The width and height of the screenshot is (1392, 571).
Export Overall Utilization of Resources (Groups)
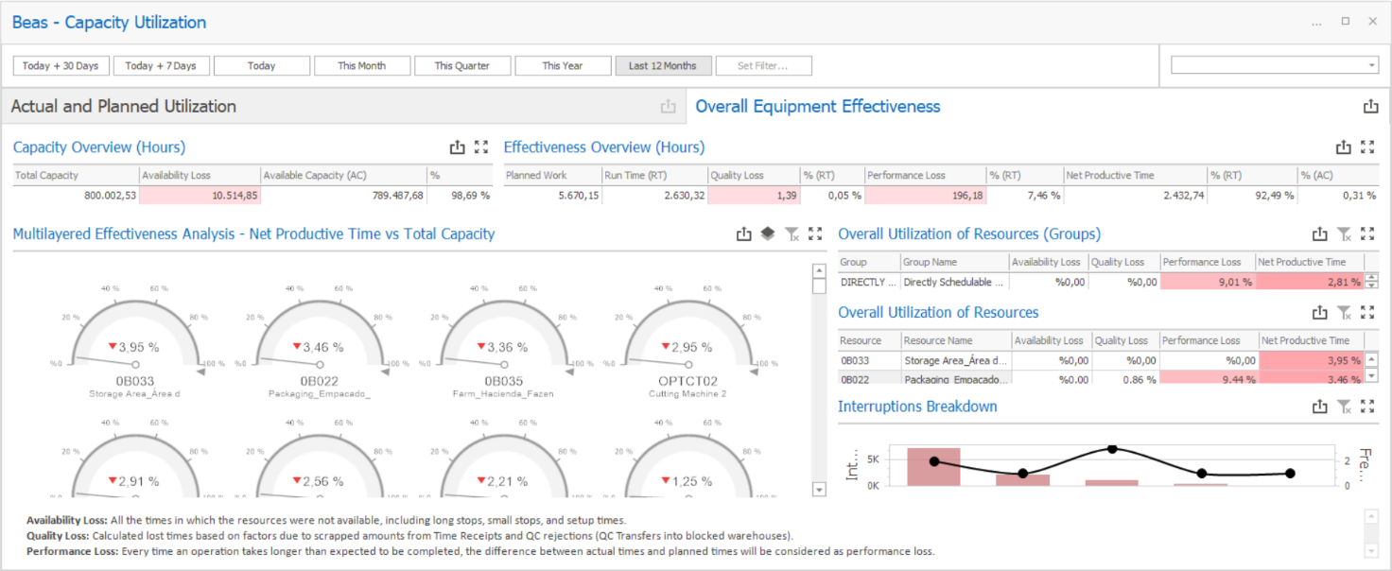pyautogui.click(x=1320, y=234)
